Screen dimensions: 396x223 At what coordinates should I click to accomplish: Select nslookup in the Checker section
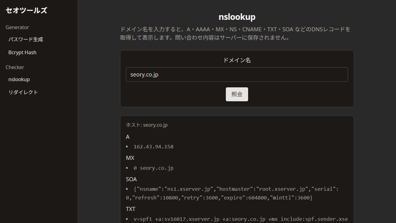pyautogui.click(x=19, y=79)
